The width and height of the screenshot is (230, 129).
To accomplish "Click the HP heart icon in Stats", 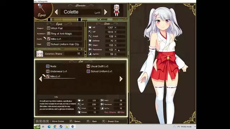I will coord(90,27).
